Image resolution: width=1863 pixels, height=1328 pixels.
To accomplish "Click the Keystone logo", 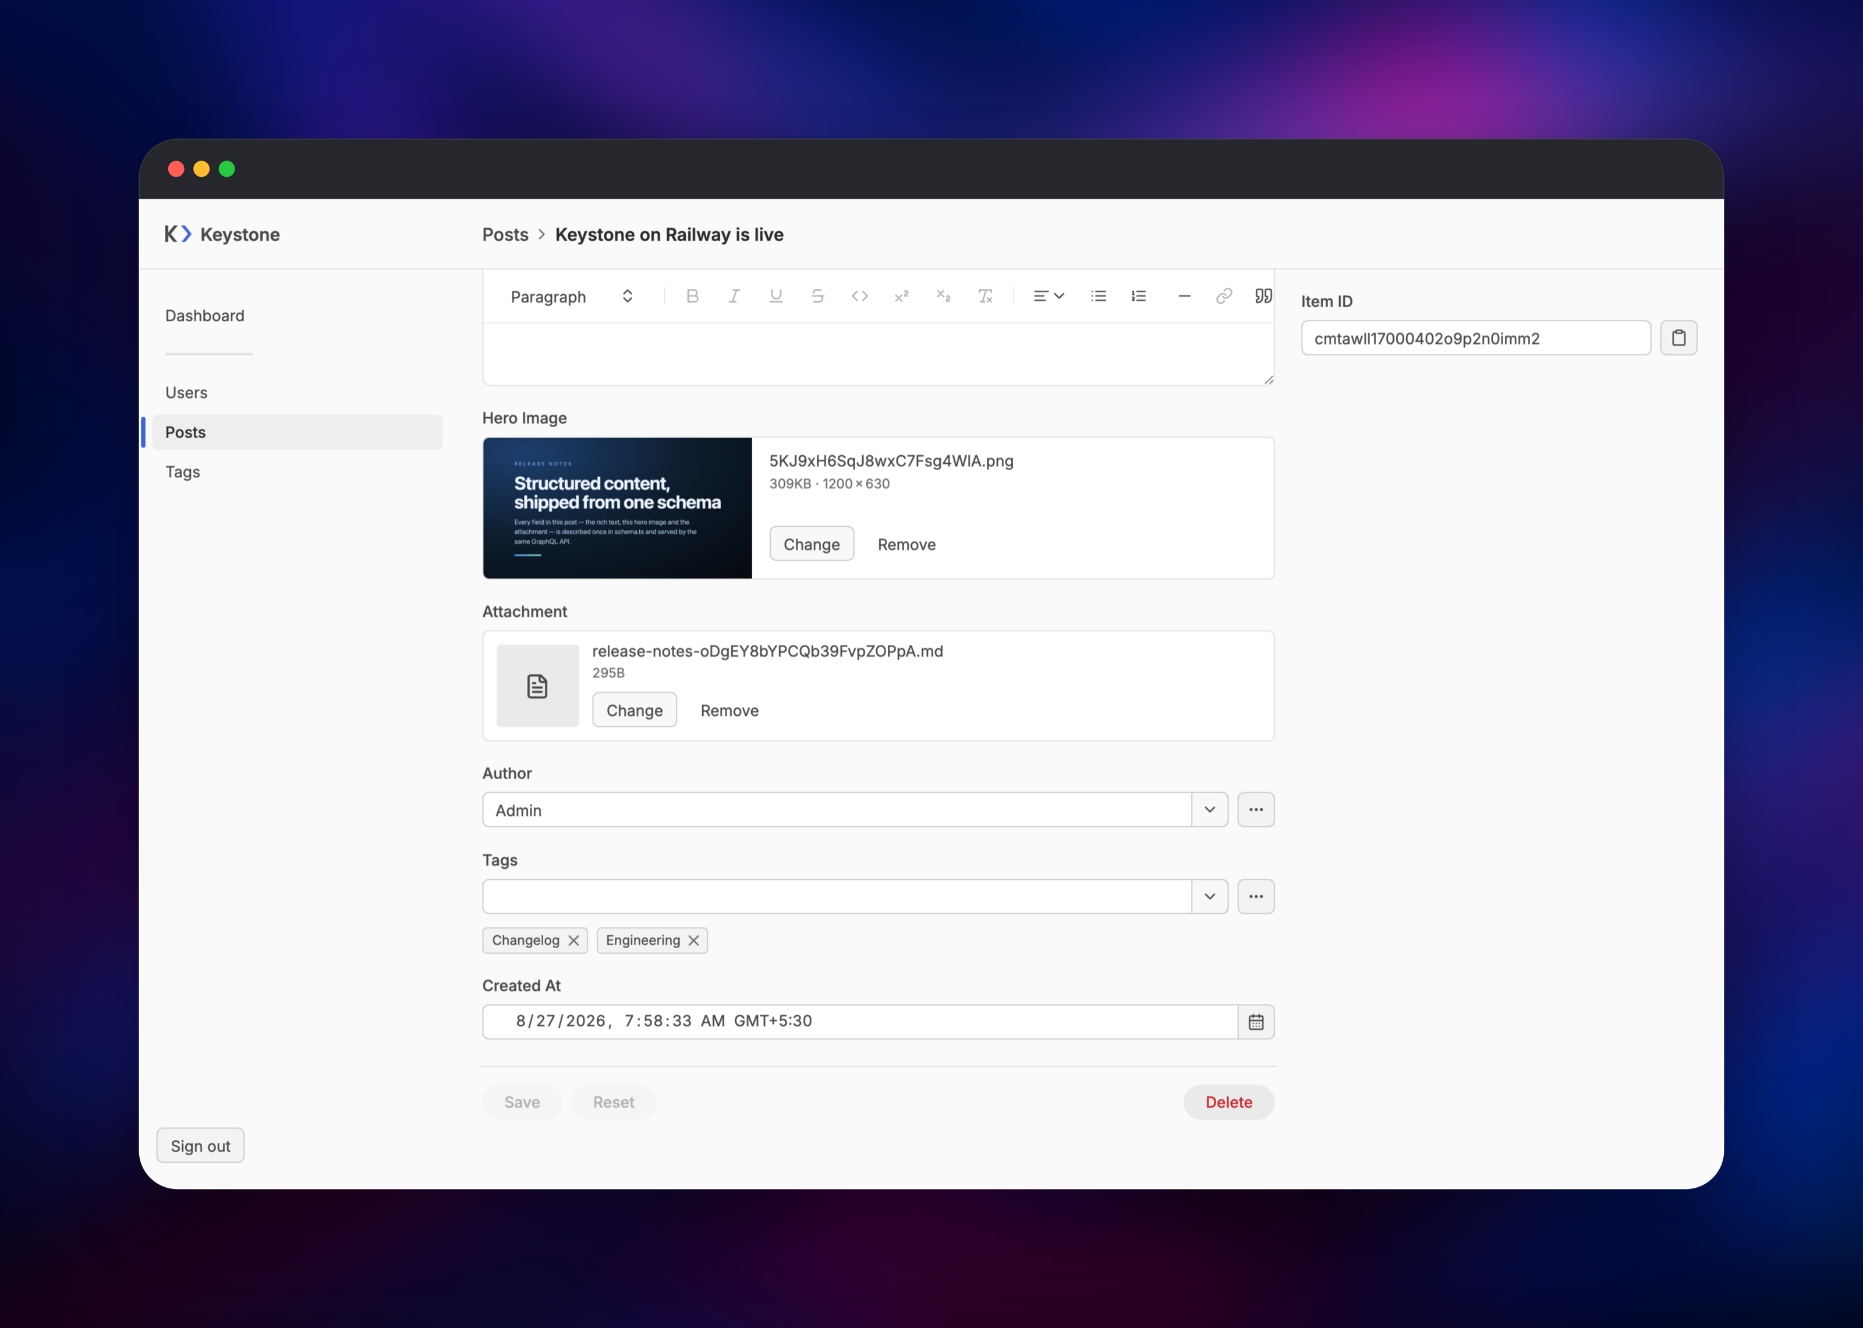I will click(222, 235).
